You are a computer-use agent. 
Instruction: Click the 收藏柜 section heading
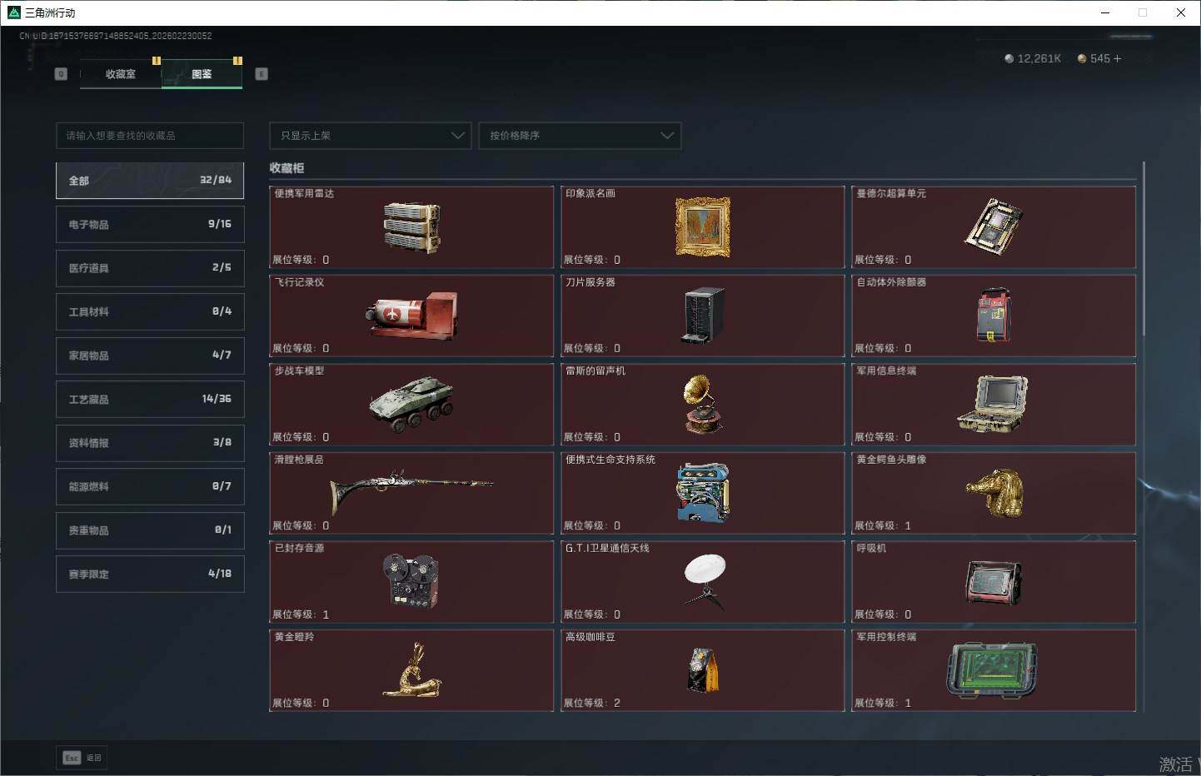(x=287, y=168)
